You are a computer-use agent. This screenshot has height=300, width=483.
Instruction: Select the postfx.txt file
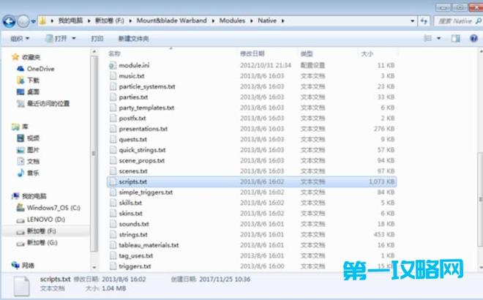132,119
